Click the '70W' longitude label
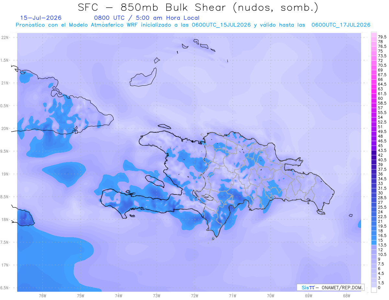The image size is (389, 300). click(x=271, y=296)
